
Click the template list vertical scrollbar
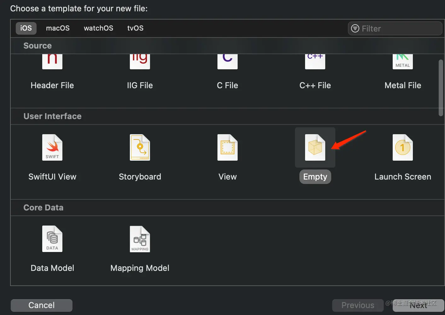pos(441,88)
